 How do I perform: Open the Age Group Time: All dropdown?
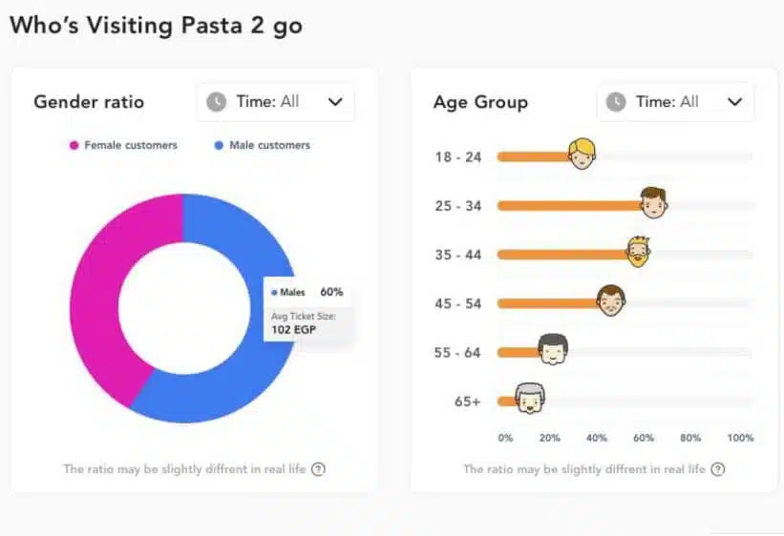click(x=675, y=102)
